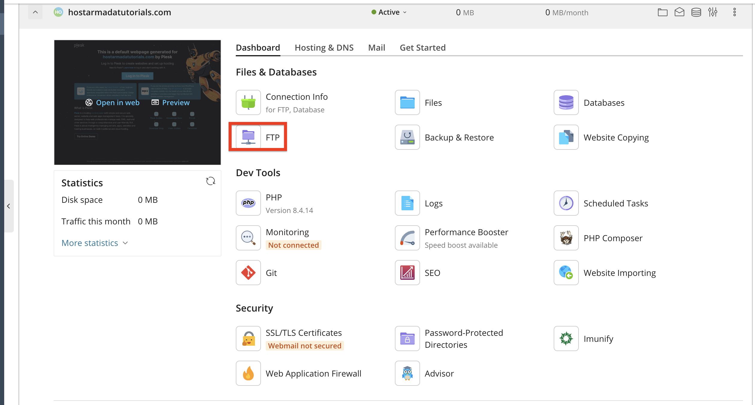Screen dimensions: 755x405
Task: Switch to the Mail tab
Action: tap(377, 48)
